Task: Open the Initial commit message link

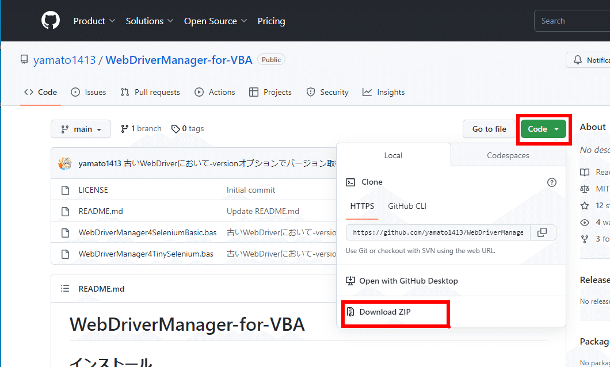Action: (x=251, y=190)
